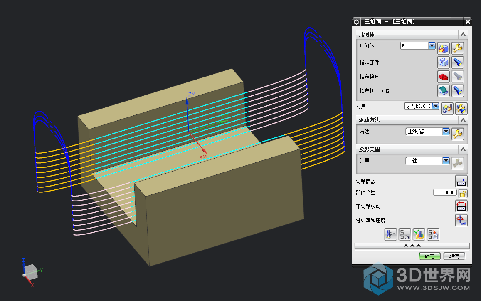Close the 三维面 dialog
Image resolution: width=481 pixels, height=301 pixels.
tap(468, 22)
